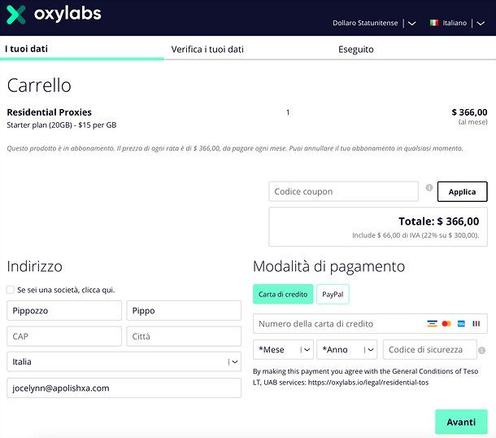Click the security code info icon

point(481,350)
